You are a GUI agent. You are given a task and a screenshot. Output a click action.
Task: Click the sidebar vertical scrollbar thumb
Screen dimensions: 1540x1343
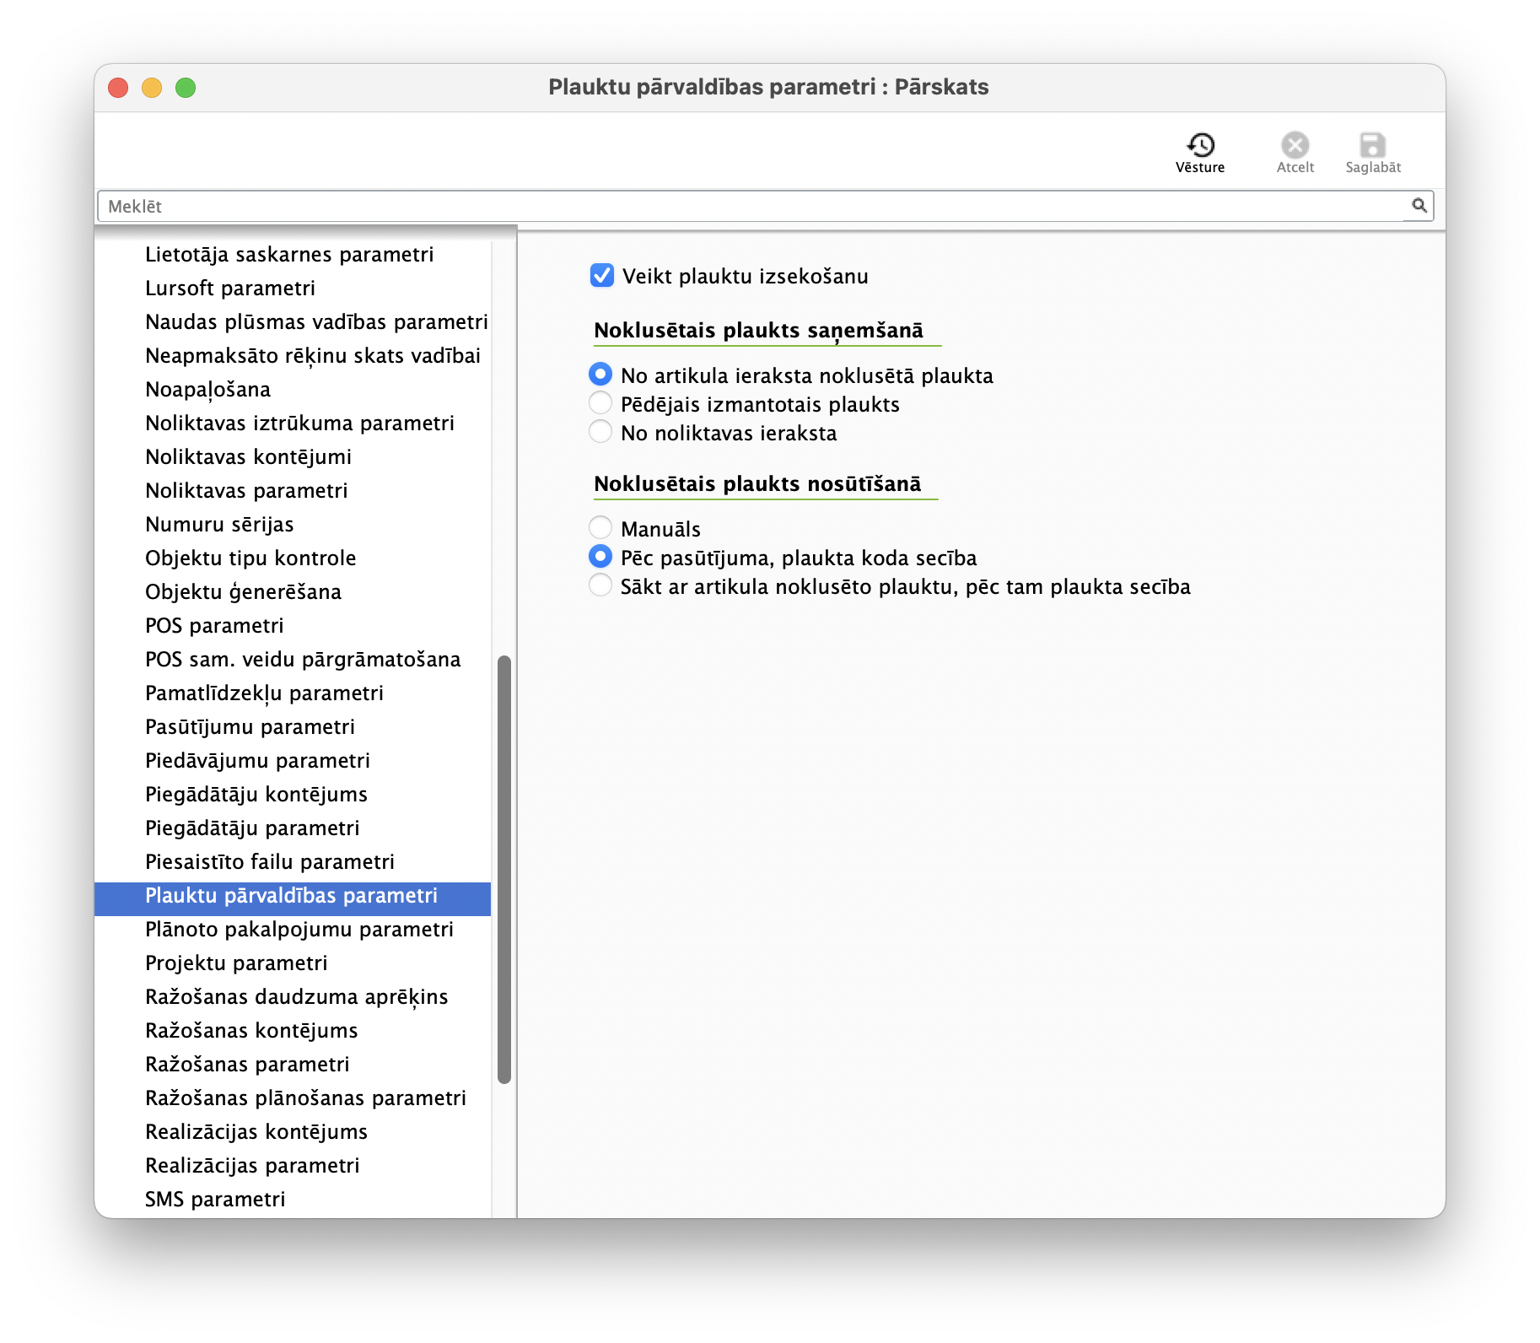tap(504, 869)
